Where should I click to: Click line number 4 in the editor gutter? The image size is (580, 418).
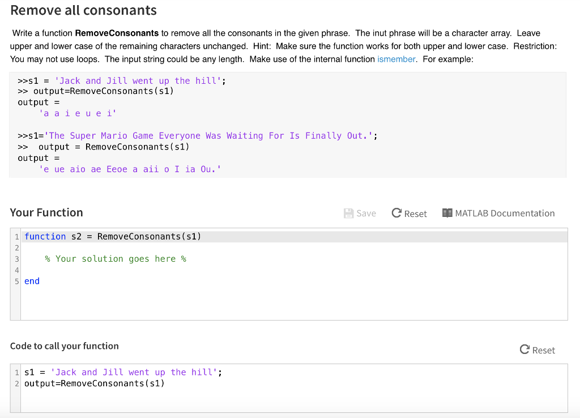tap(16, 270)
